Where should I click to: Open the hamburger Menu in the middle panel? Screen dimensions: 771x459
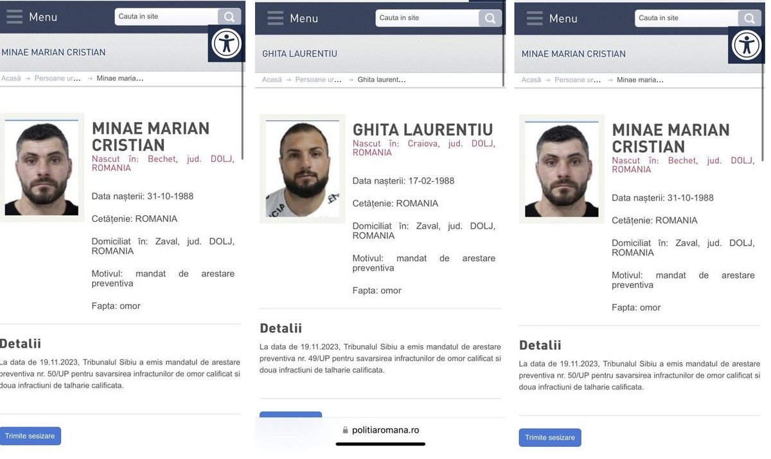[292, 19]
